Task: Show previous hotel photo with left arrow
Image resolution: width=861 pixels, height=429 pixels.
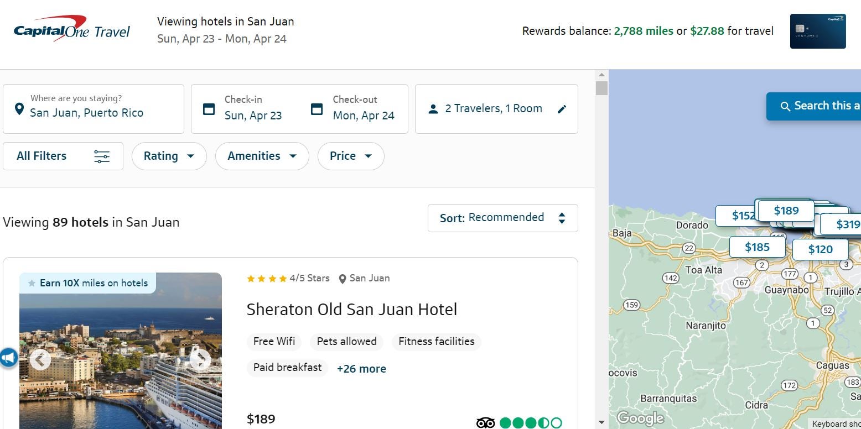Action: 40,360
